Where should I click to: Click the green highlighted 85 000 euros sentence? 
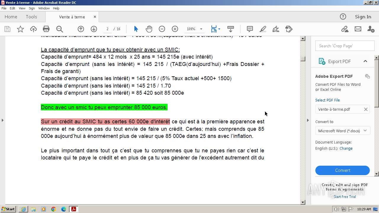click(x=104, y=107)
